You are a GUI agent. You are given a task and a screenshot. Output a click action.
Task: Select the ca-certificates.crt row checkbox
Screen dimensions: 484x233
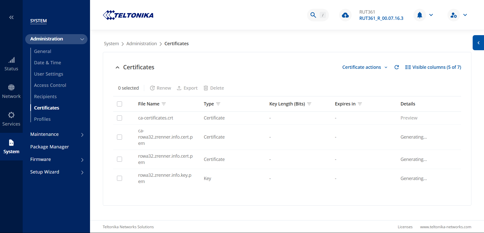[119, 118]
